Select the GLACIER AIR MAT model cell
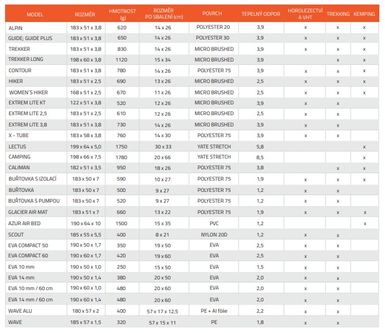Viewport: 385px width, 333px height. point(28,212)
